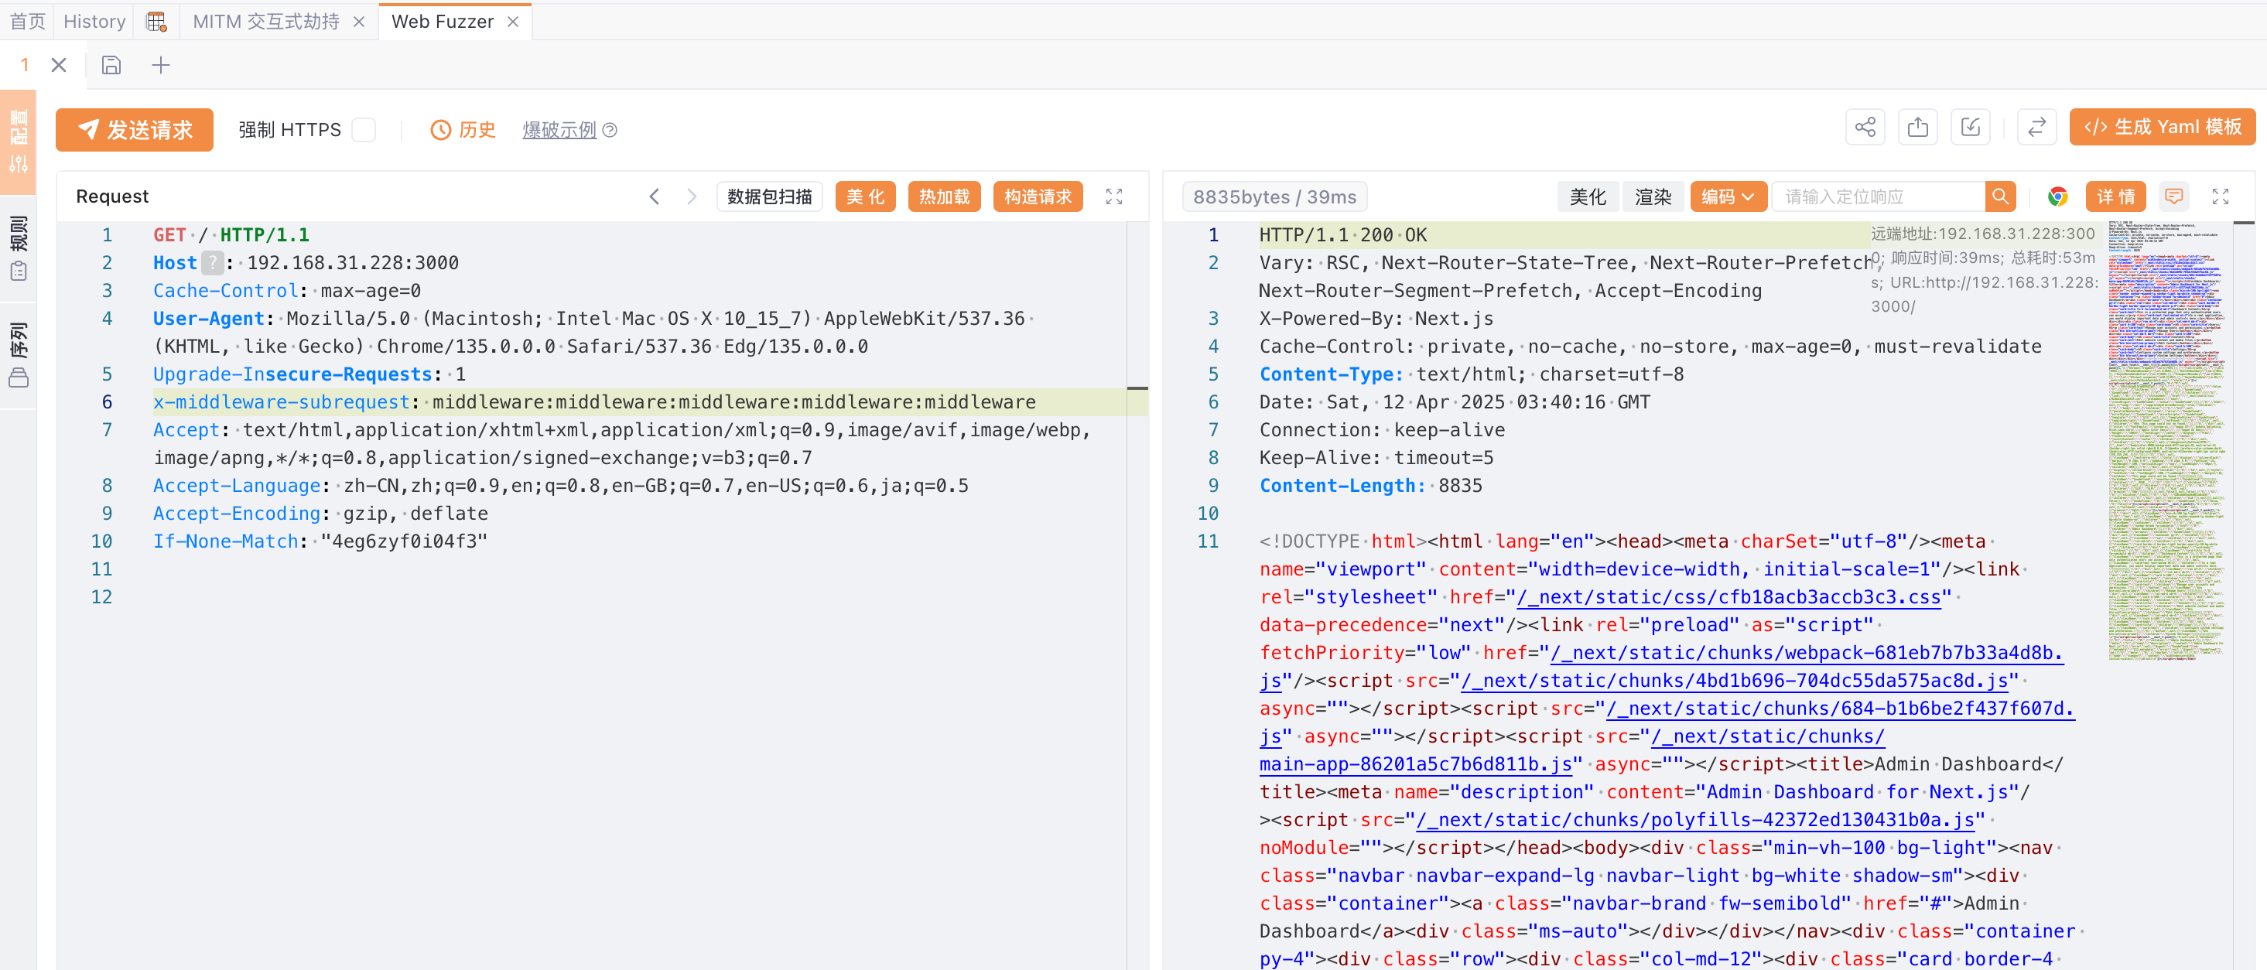Close the MITM 交互式劫持 tab
Image resolution: width=2267 pixels, height=970 pixels.
359,21
